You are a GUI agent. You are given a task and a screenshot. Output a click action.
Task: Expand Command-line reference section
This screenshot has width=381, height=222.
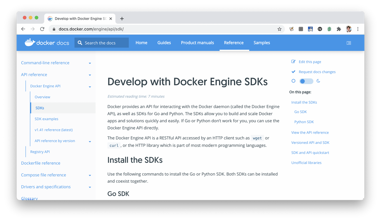90,63
